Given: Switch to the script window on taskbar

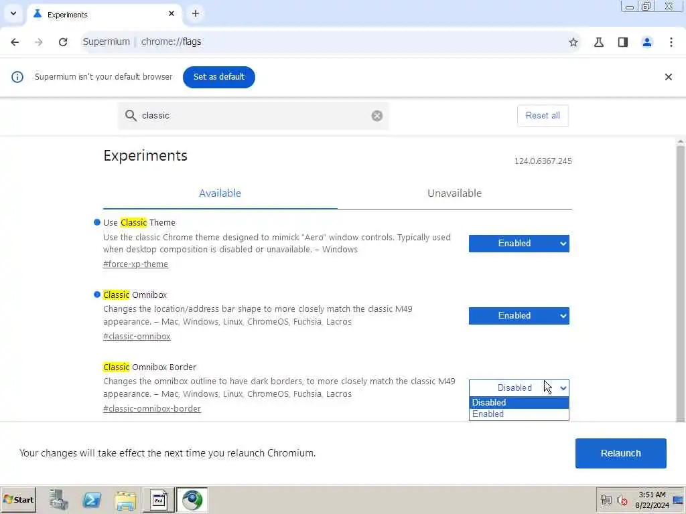Looking at the screenshot, I should coord(159,499).
